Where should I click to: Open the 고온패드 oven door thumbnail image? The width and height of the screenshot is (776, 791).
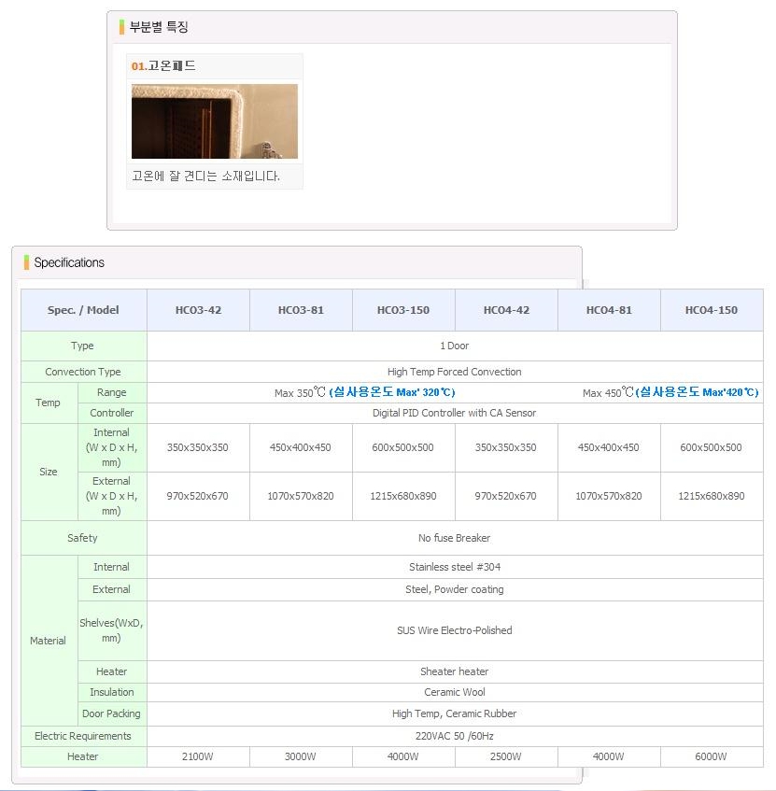click(214, 121)
